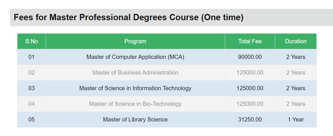Click Master of Computer Application (MCA) row
Viewport: 333px width, 136px height.
click(135, 57)
